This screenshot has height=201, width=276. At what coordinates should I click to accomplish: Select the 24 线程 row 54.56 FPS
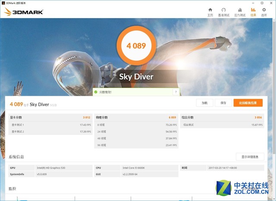136,132
